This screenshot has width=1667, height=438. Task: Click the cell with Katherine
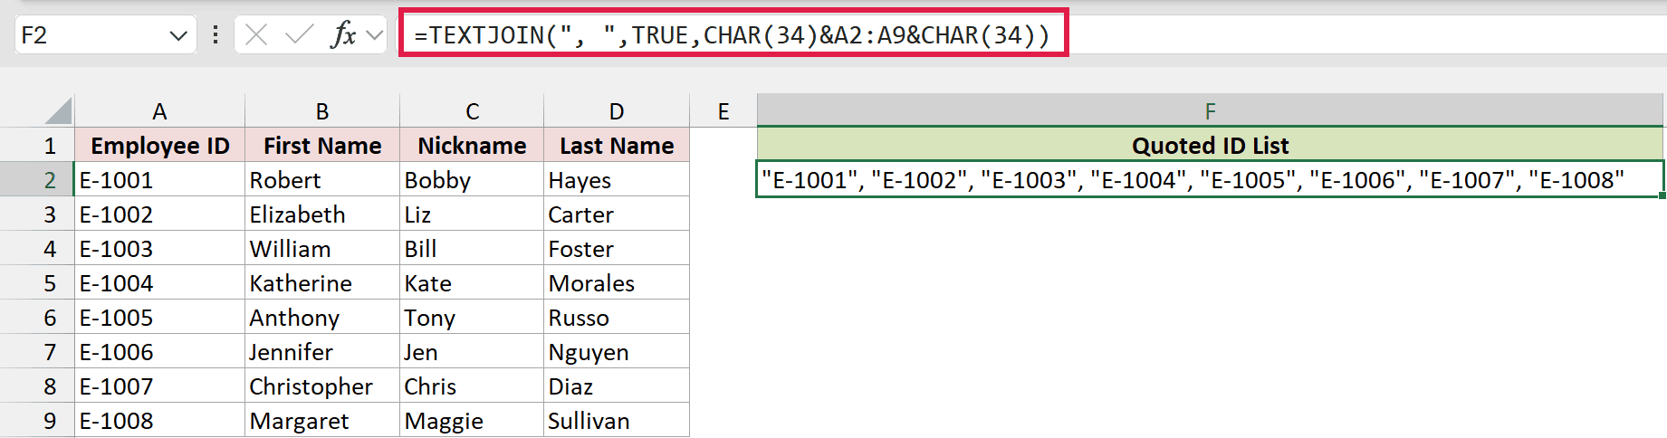tap(322, 283)
